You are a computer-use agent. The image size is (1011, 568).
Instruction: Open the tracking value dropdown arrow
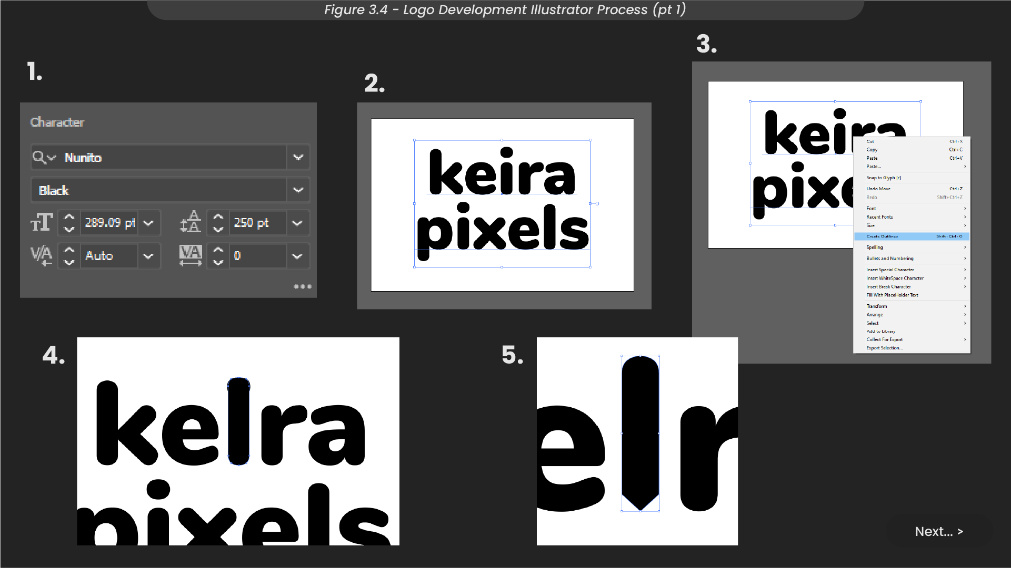(297, 256)
